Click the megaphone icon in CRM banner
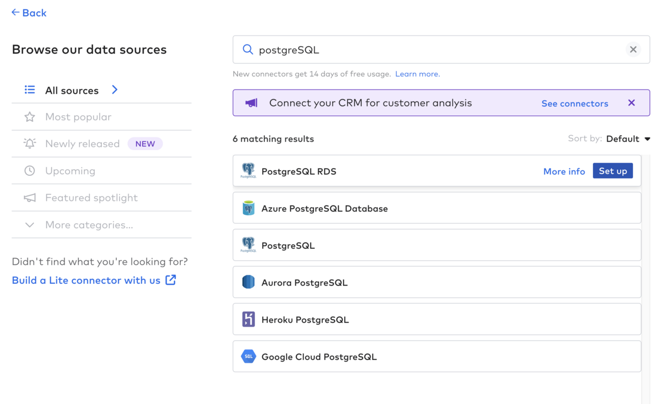Screen dimensions: 668x404 point(252,103)
